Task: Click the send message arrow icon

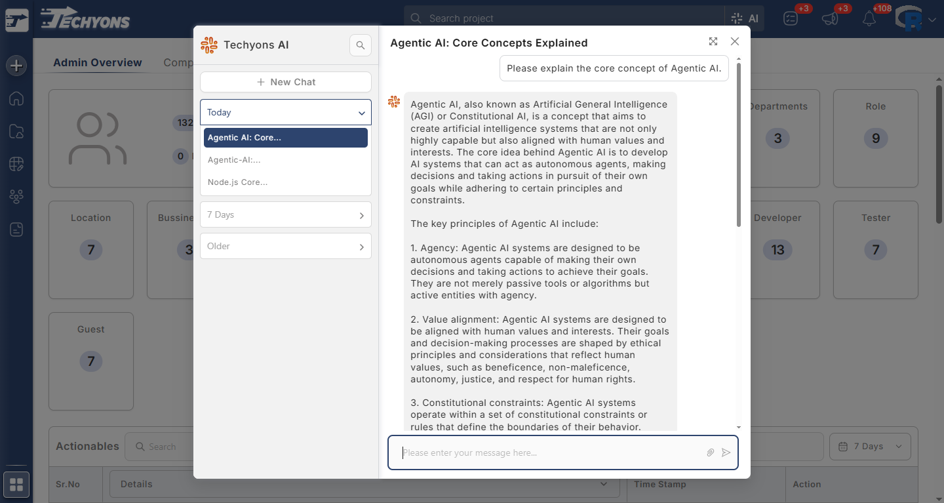Action: coord(726,453)
